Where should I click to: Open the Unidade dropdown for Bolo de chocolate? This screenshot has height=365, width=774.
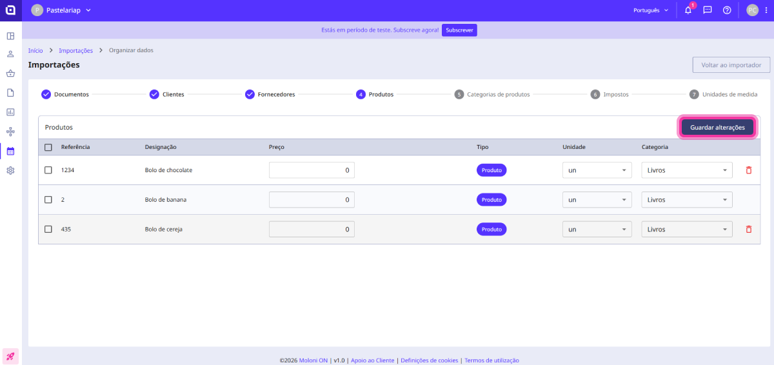click(x=597, y=170)
